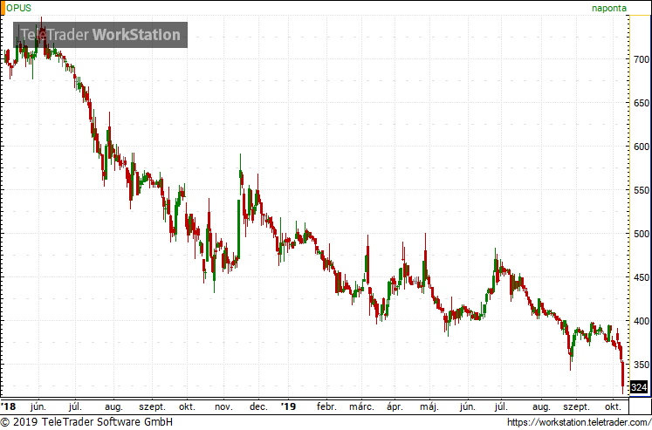
Task: Click the szept. 2019 time axis label
Action: 576,407
